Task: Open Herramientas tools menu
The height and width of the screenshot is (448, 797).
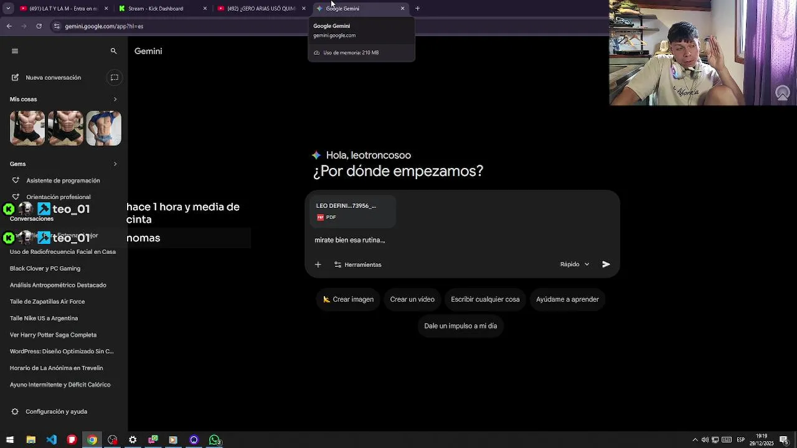Action: click(357, 264)
